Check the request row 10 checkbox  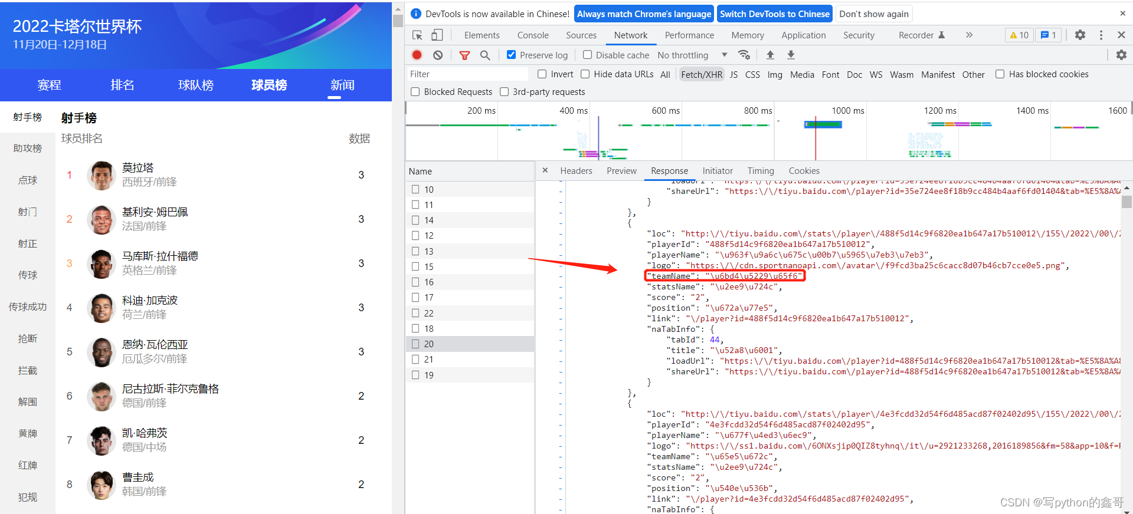pyautogui.click(x=415, y=189)
